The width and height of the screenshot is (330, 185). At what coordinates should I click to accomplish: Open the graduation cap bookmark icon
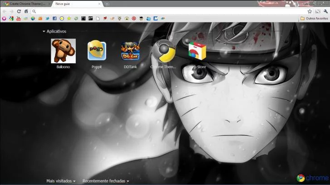(141, 18)
